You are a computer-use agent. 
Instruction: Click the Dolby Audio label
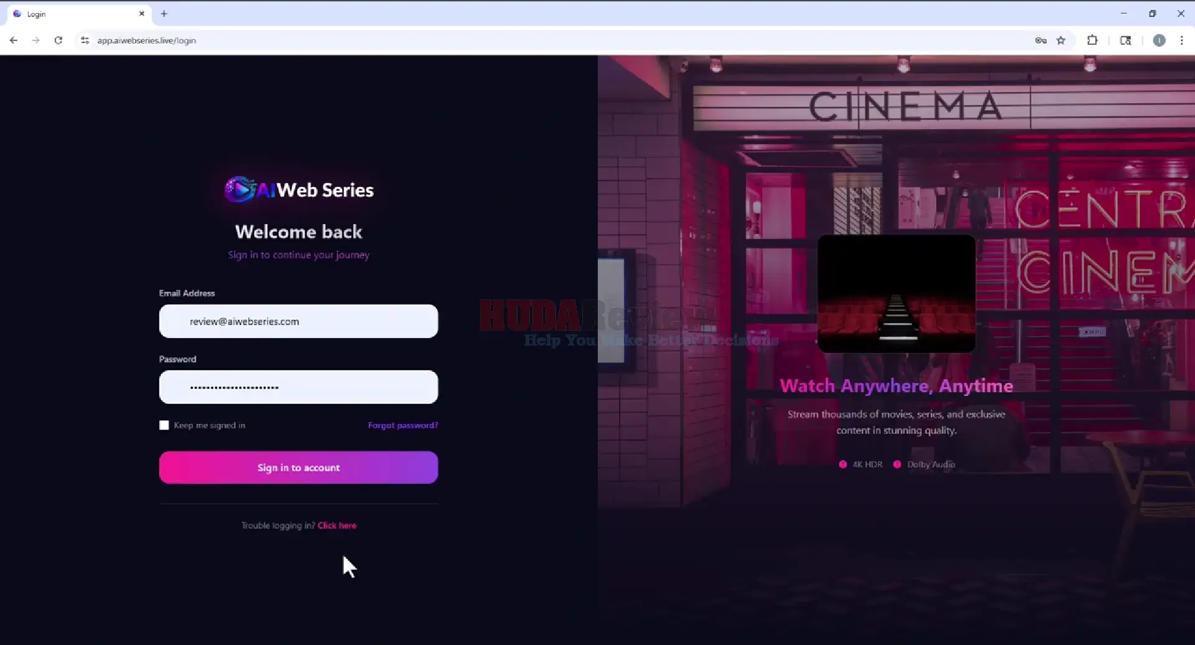[930, 464]
